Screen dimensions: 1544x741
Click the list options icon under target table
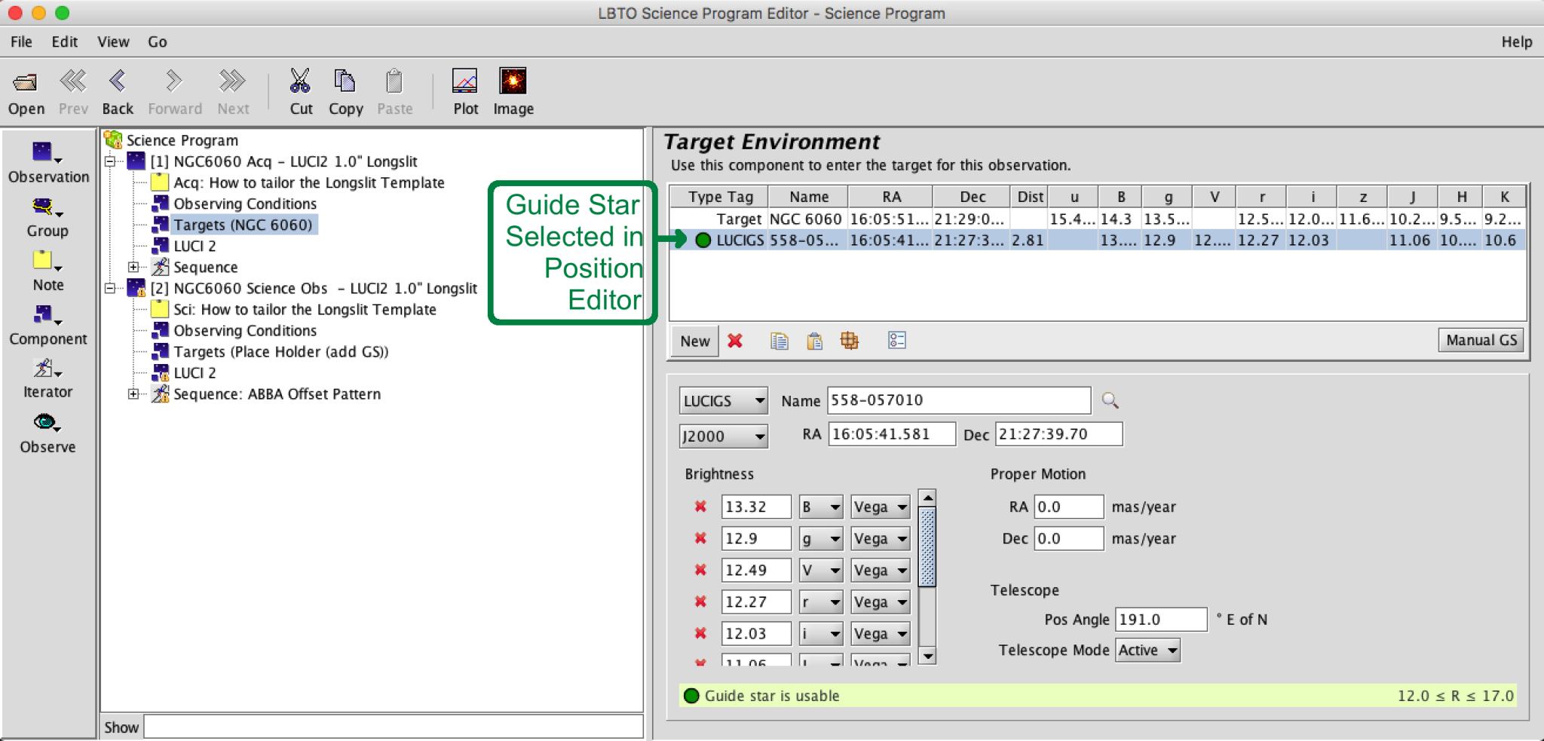coord(896,341)
